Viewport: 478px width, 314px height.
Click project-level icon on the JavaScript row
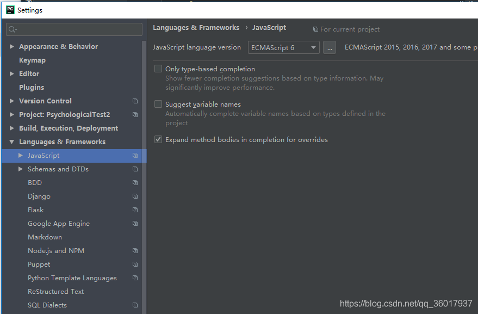[135, 156]
